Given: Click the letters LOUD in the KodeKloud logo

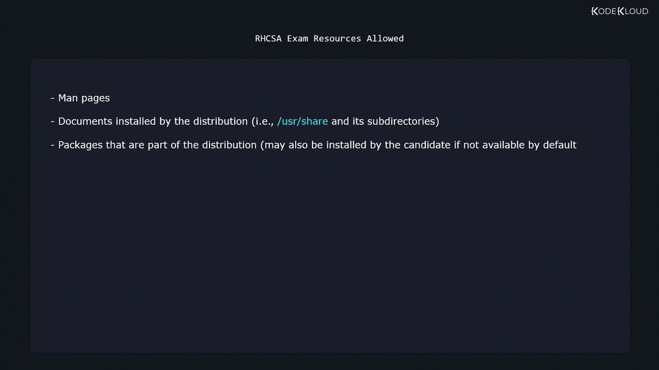Looking at the screenshot, I should [x=636, y=11].
